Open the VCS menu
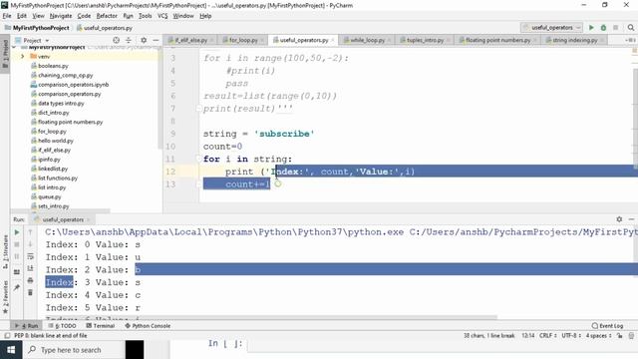This screenshot has width=638, height=359. point(162,16)
